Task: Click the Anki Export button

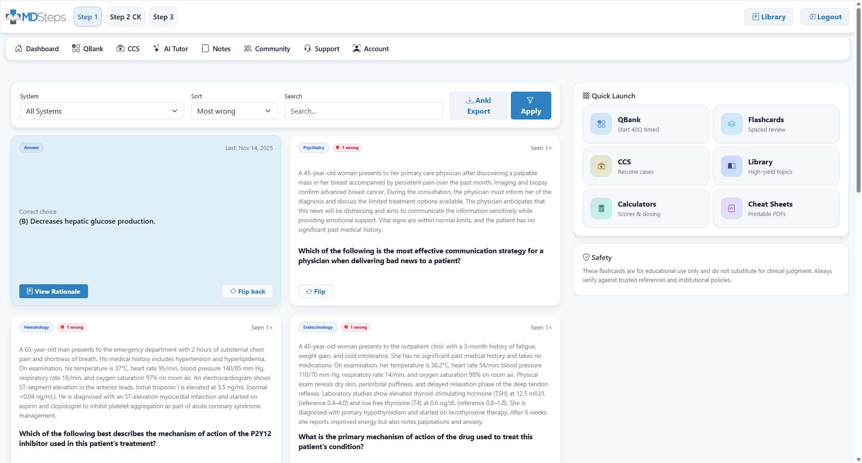Action: (x=478, y=106)
